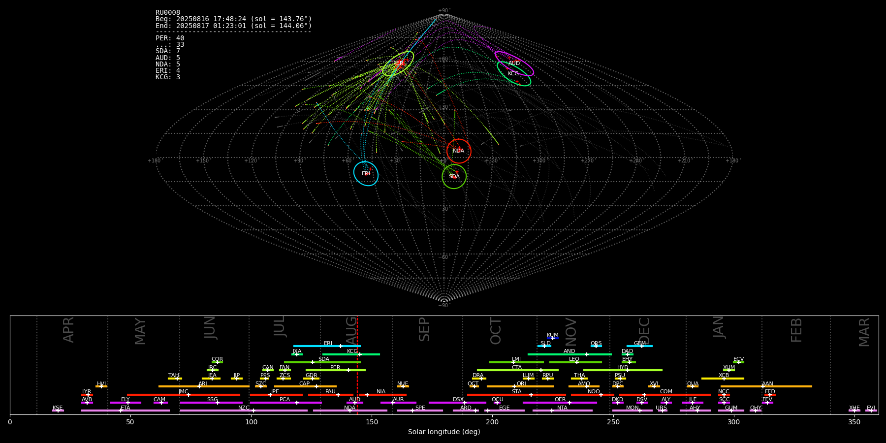Click the pink ETA bar in the timeline
886x443 pixels.
pos(126,411)
